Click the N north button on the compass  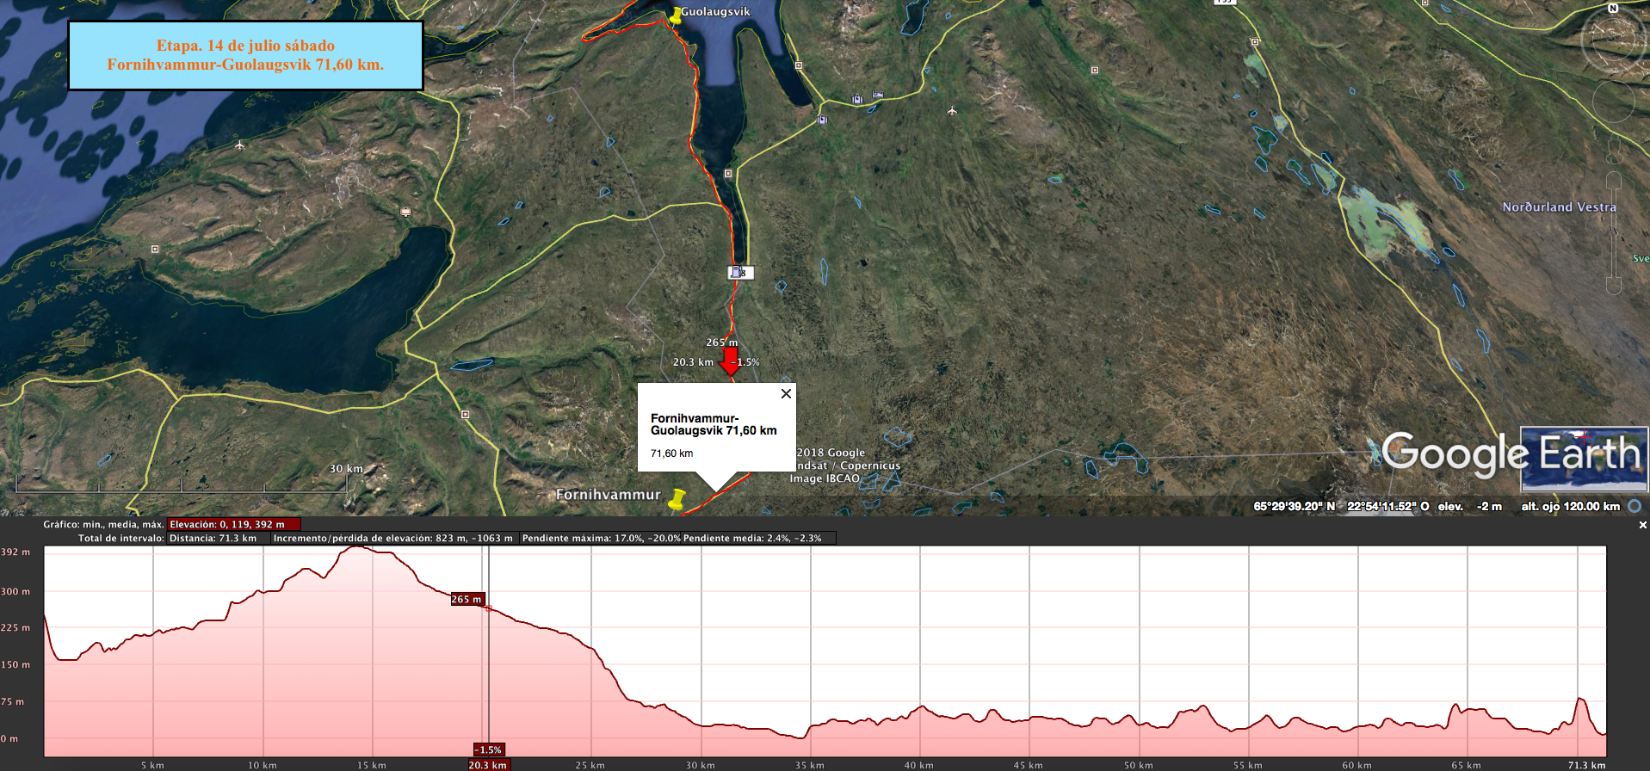(1612, 9)
